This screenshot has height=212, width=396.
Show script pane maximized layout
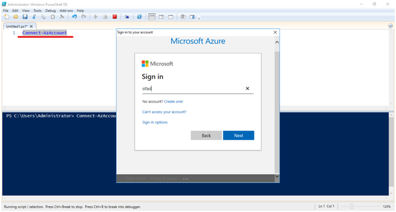click(171, 17)
